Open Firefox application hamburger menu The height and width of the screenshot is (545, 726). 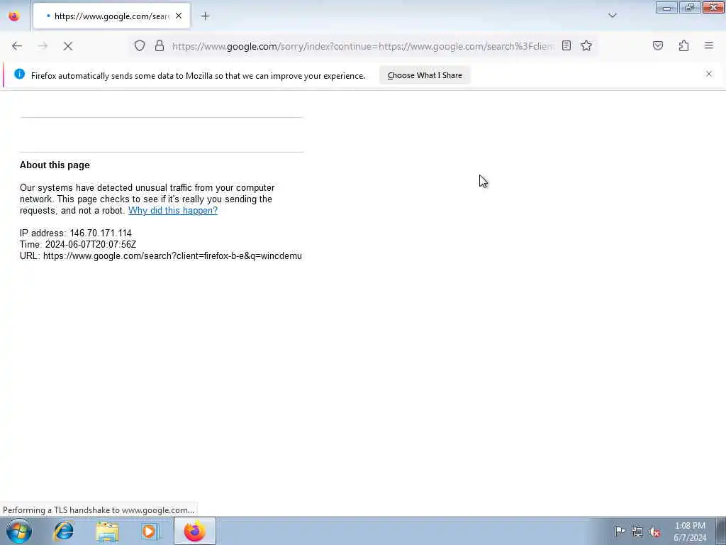[709, 45]
